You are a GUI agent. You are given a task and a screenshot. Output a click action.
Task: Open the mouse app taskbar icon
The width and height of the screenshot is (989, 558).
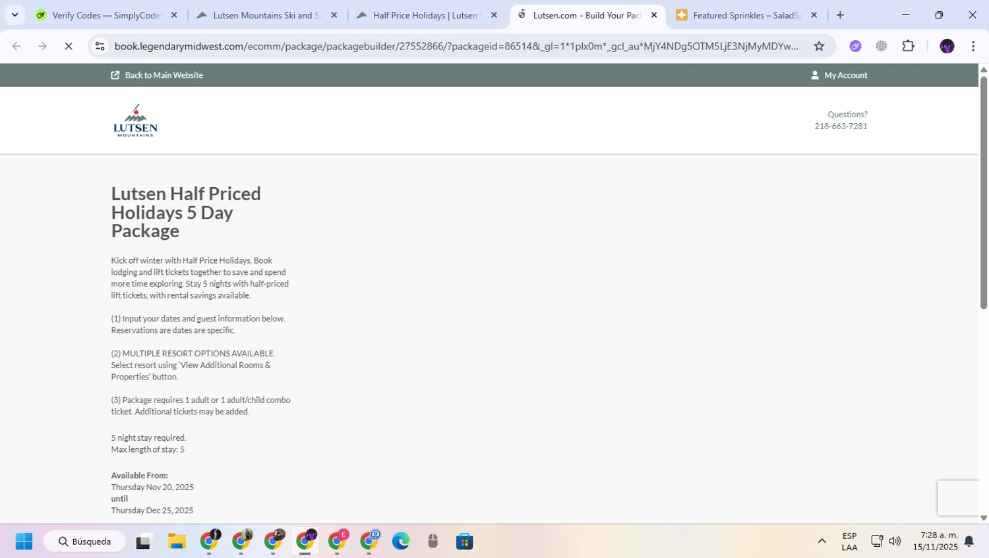pos(433,542)
